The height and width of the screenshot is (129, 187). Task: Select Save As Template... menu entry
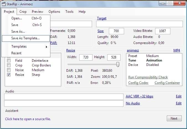coord(26,38)
